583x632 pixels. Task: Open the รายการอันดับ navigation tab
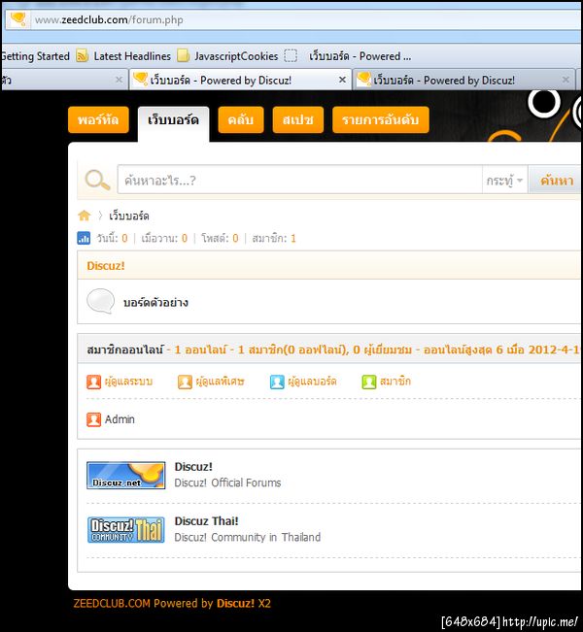[381, 119]
